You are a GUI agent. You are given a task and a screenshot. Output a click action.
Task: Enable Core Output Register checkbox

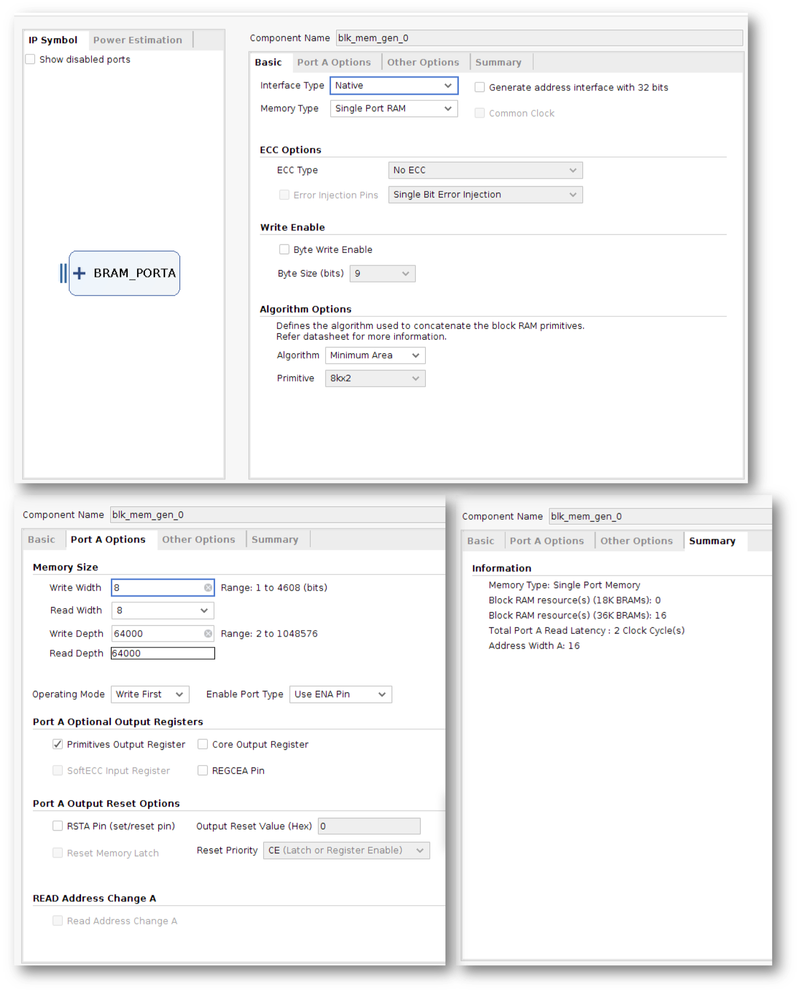point(202,744)
